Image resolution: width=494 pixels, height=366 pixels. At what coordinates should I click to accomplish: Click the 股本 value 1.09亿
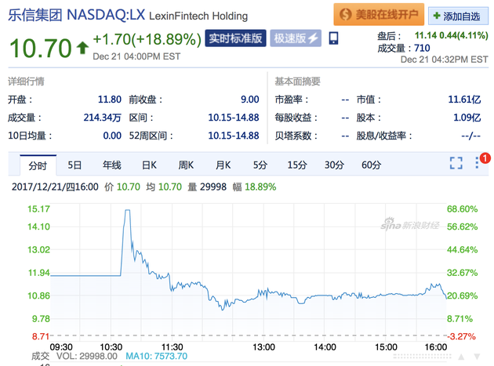[467, 118]
